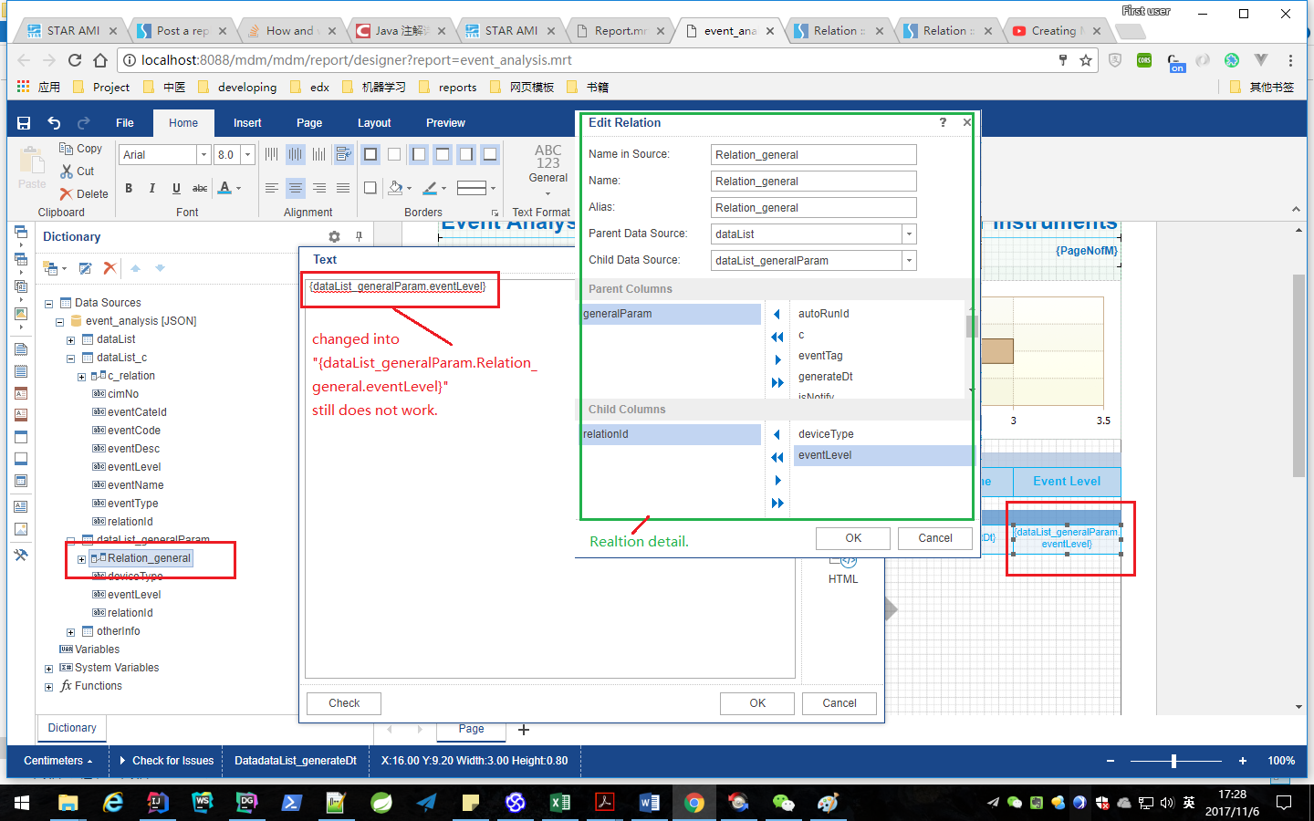Select eventLevel in Child Columns list
The height and width of the screenshot is (821, 1314).
[x=882, y=455]
